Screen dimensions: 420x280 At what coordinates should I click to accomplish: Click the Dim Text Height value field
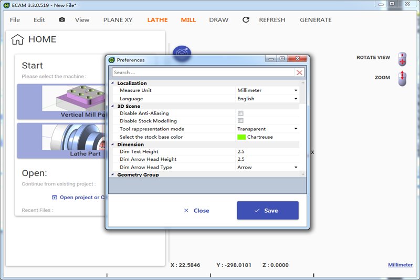267,151
